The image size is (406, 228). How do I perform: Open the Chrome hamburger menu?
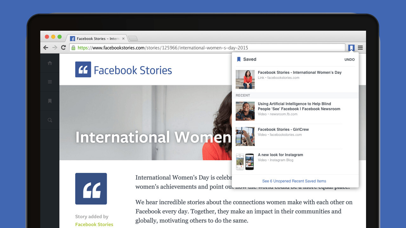point(360,48)
